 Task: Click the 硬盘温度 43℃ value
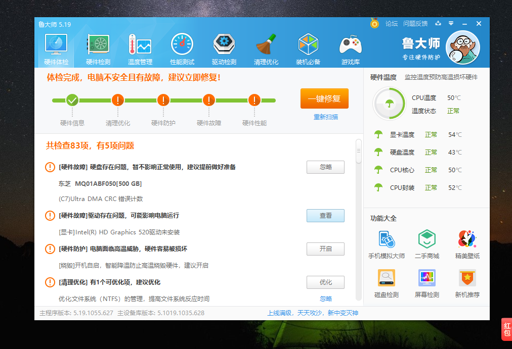[x=455, y=152]
